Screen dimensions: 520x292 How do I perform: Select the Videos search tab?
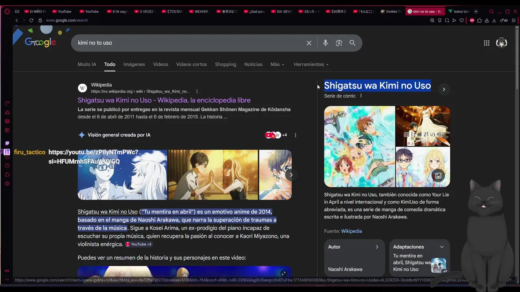click(x=160, y=64)
